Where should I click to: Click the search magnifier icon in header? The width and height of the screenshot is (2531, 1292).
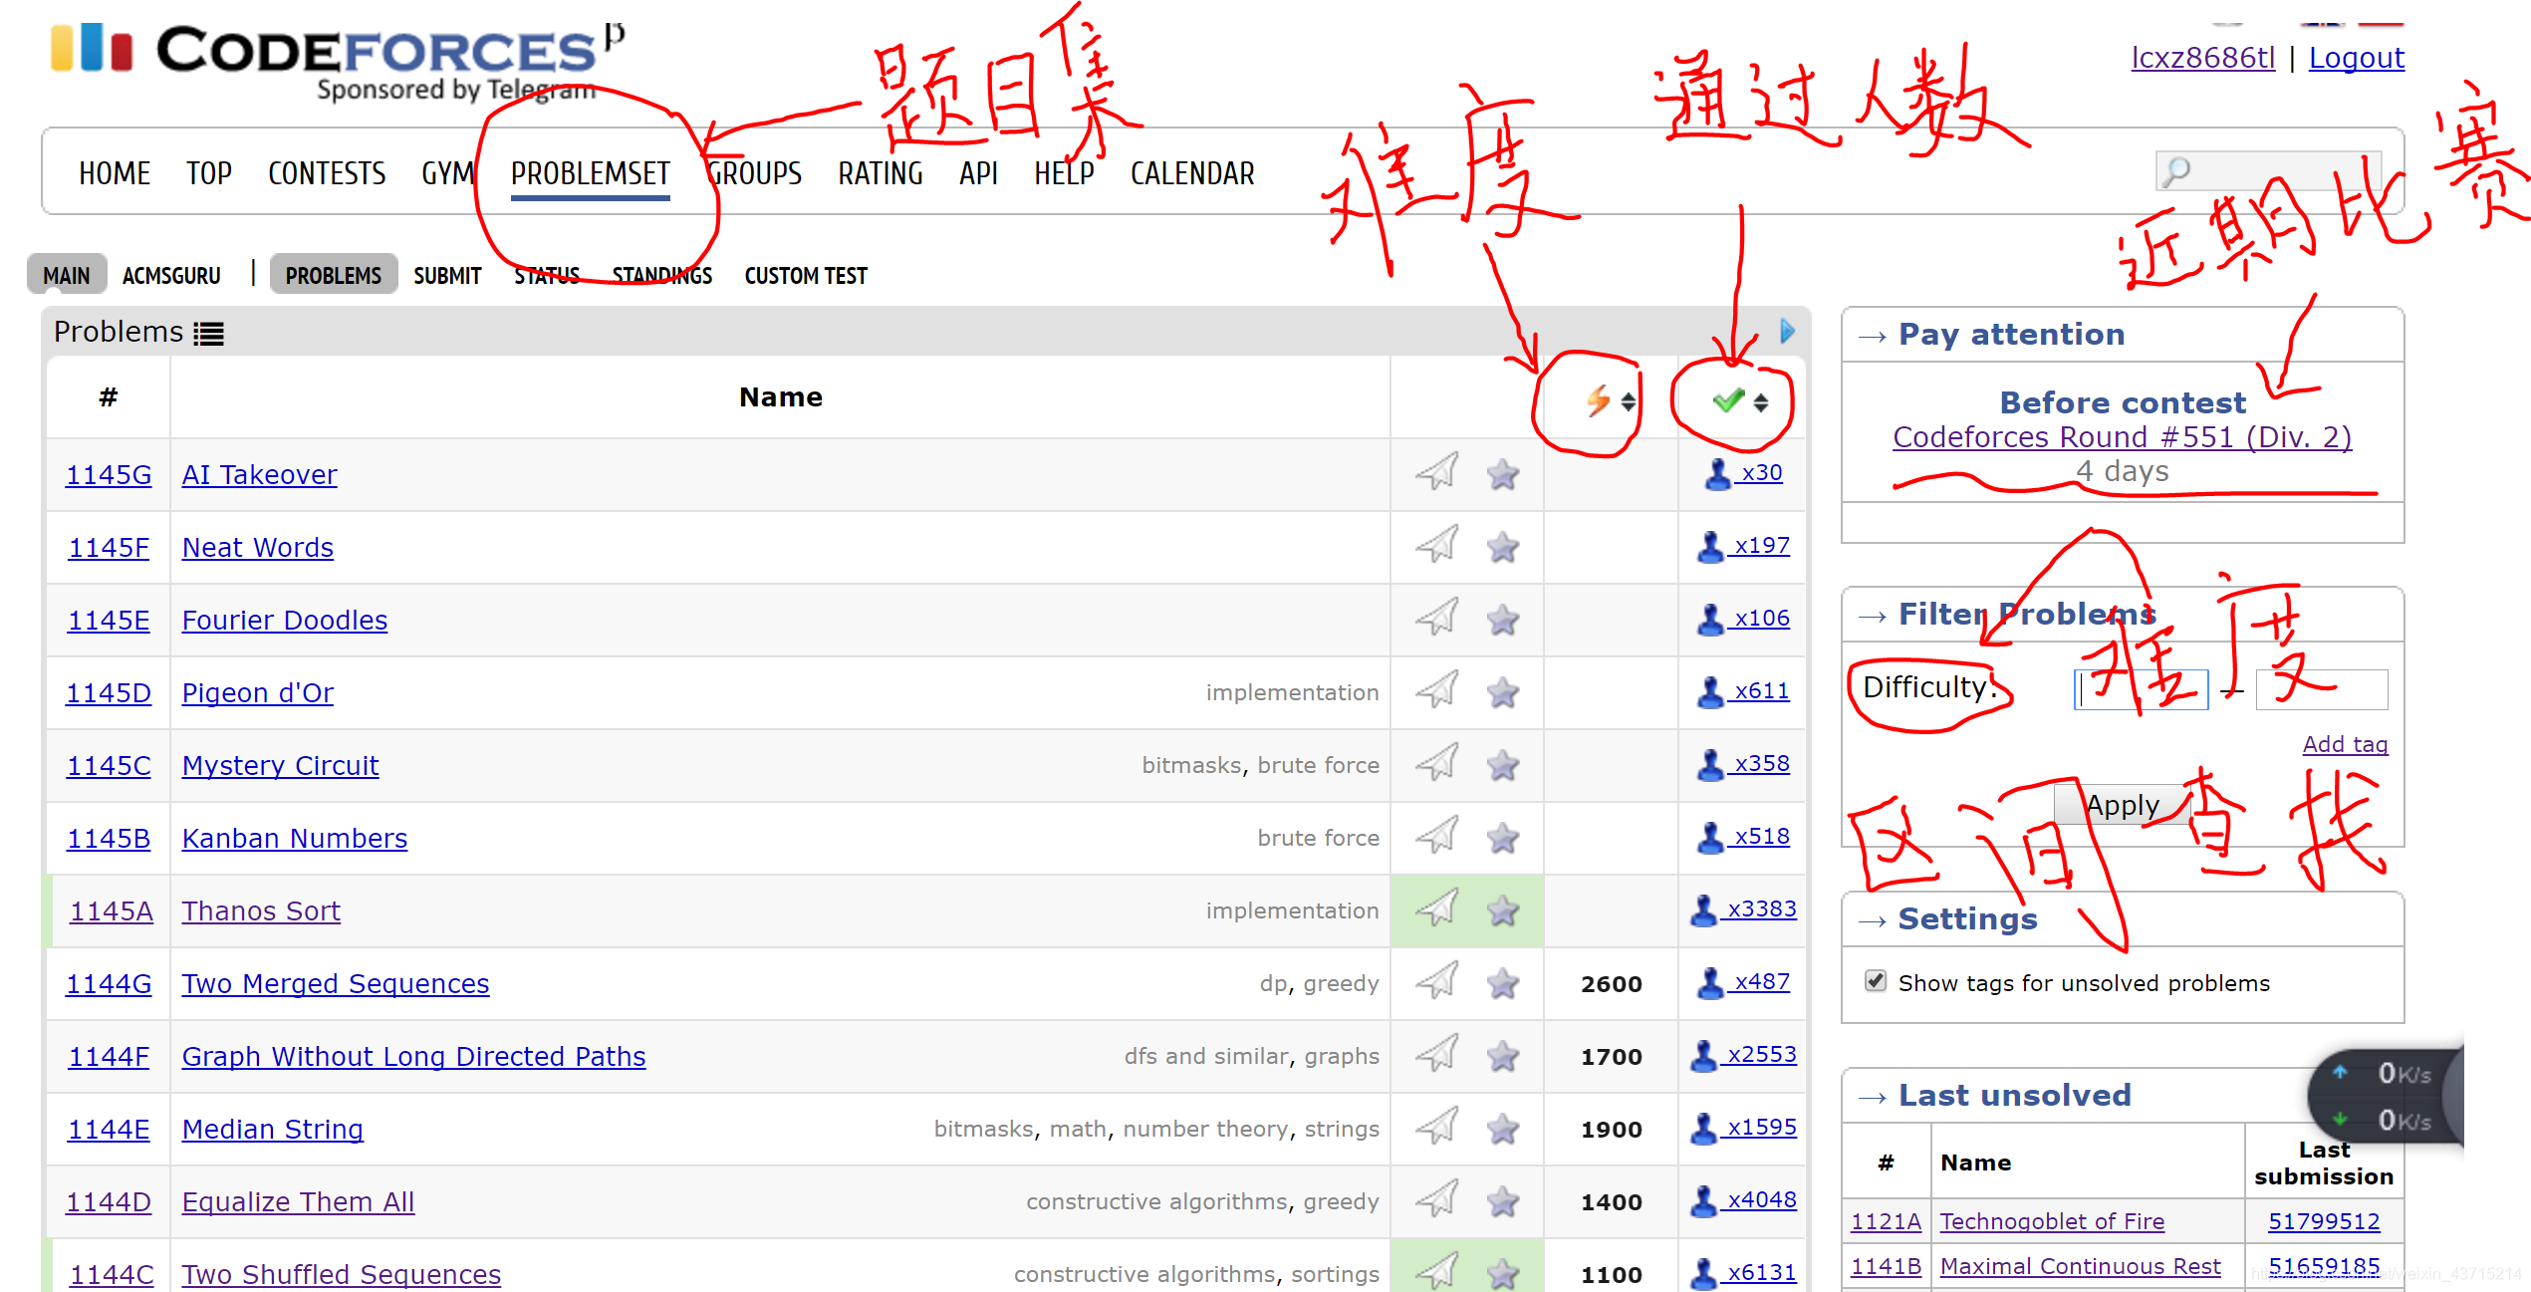pos(2176,171)
